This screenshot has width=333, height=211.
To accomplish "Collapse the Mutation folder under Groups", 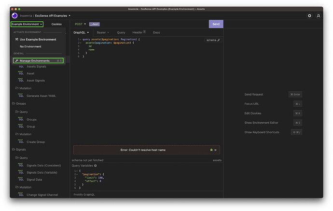I will click(23, 134).
